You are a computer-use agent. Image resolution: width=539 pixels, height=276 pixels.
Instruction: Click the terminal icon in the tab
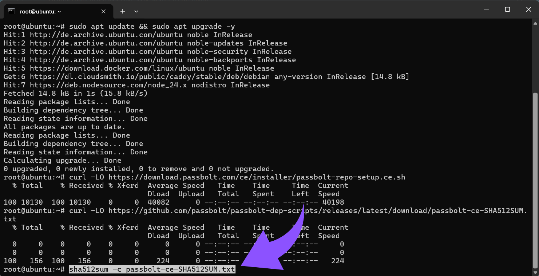(x=11, y=11)
